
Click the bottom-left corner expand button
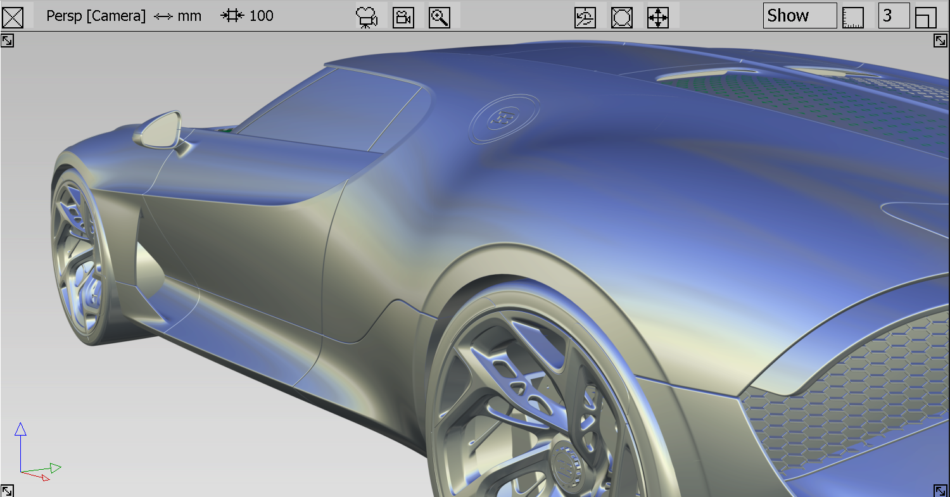pos(8,489)
